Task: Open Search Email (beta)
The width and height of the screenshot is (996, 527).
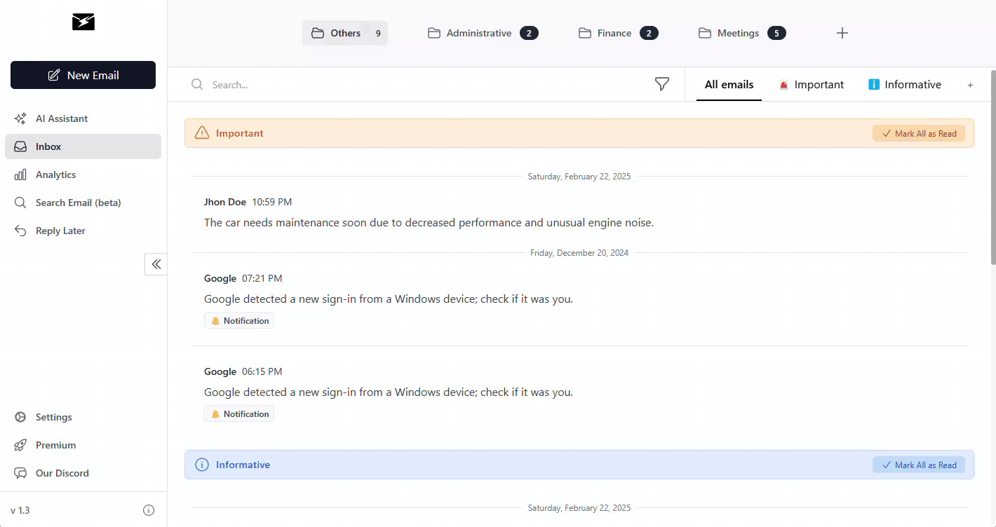Action: click(77, 203)
